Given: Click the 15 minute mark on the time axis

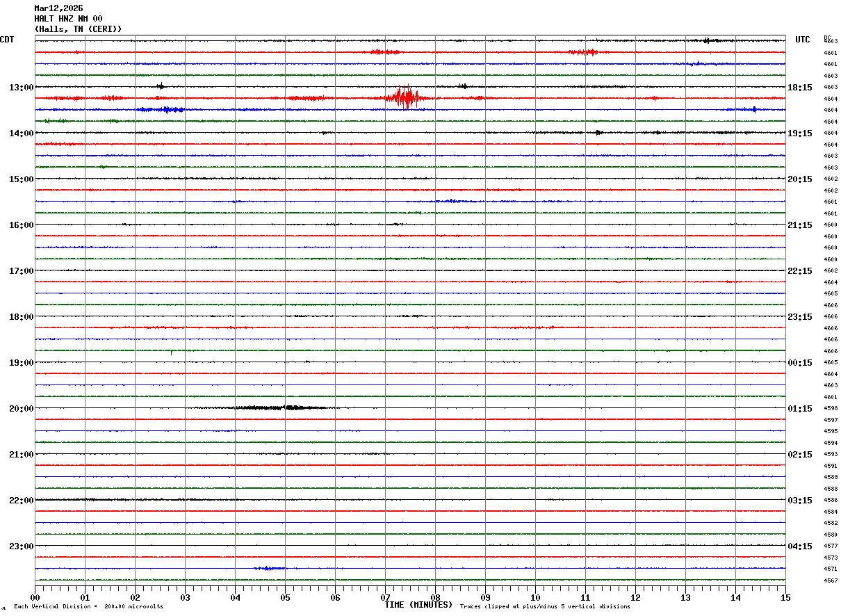Looking at the screenshot, I should tap(785, 597).
